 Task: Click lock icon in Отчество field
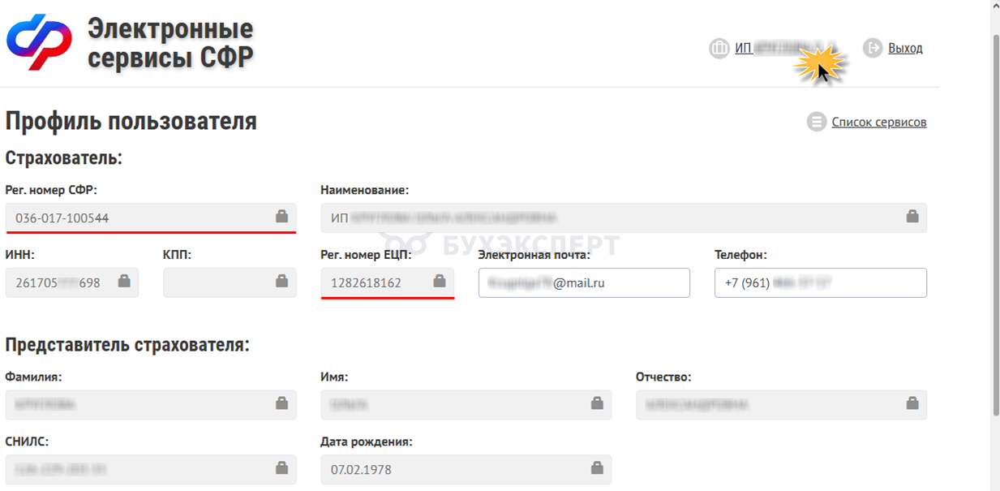[x=912, y=403]
